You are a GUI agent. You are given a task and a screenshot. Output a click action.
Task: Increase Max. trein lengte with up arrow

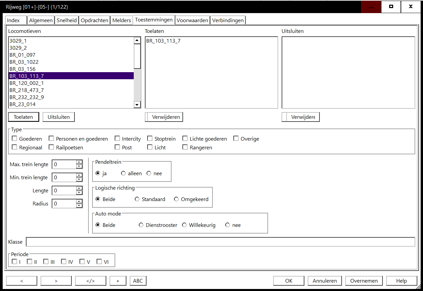[x=79, y=162]
